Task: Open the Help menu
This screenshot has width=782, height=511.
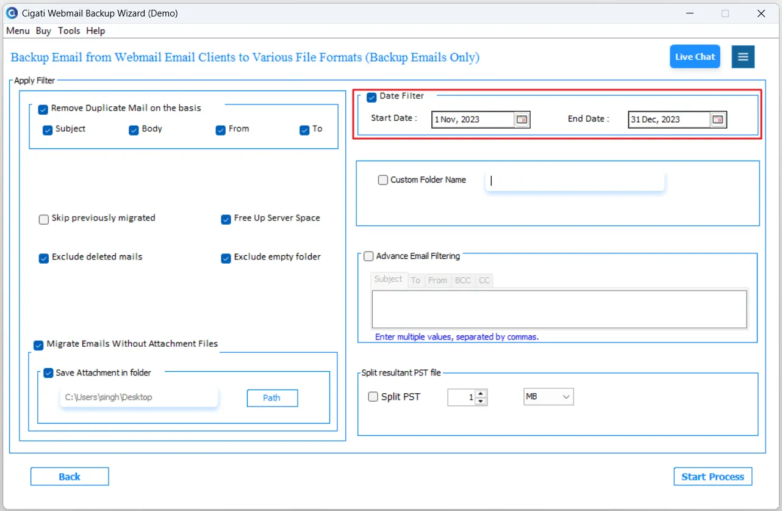Action: [95, 31]
